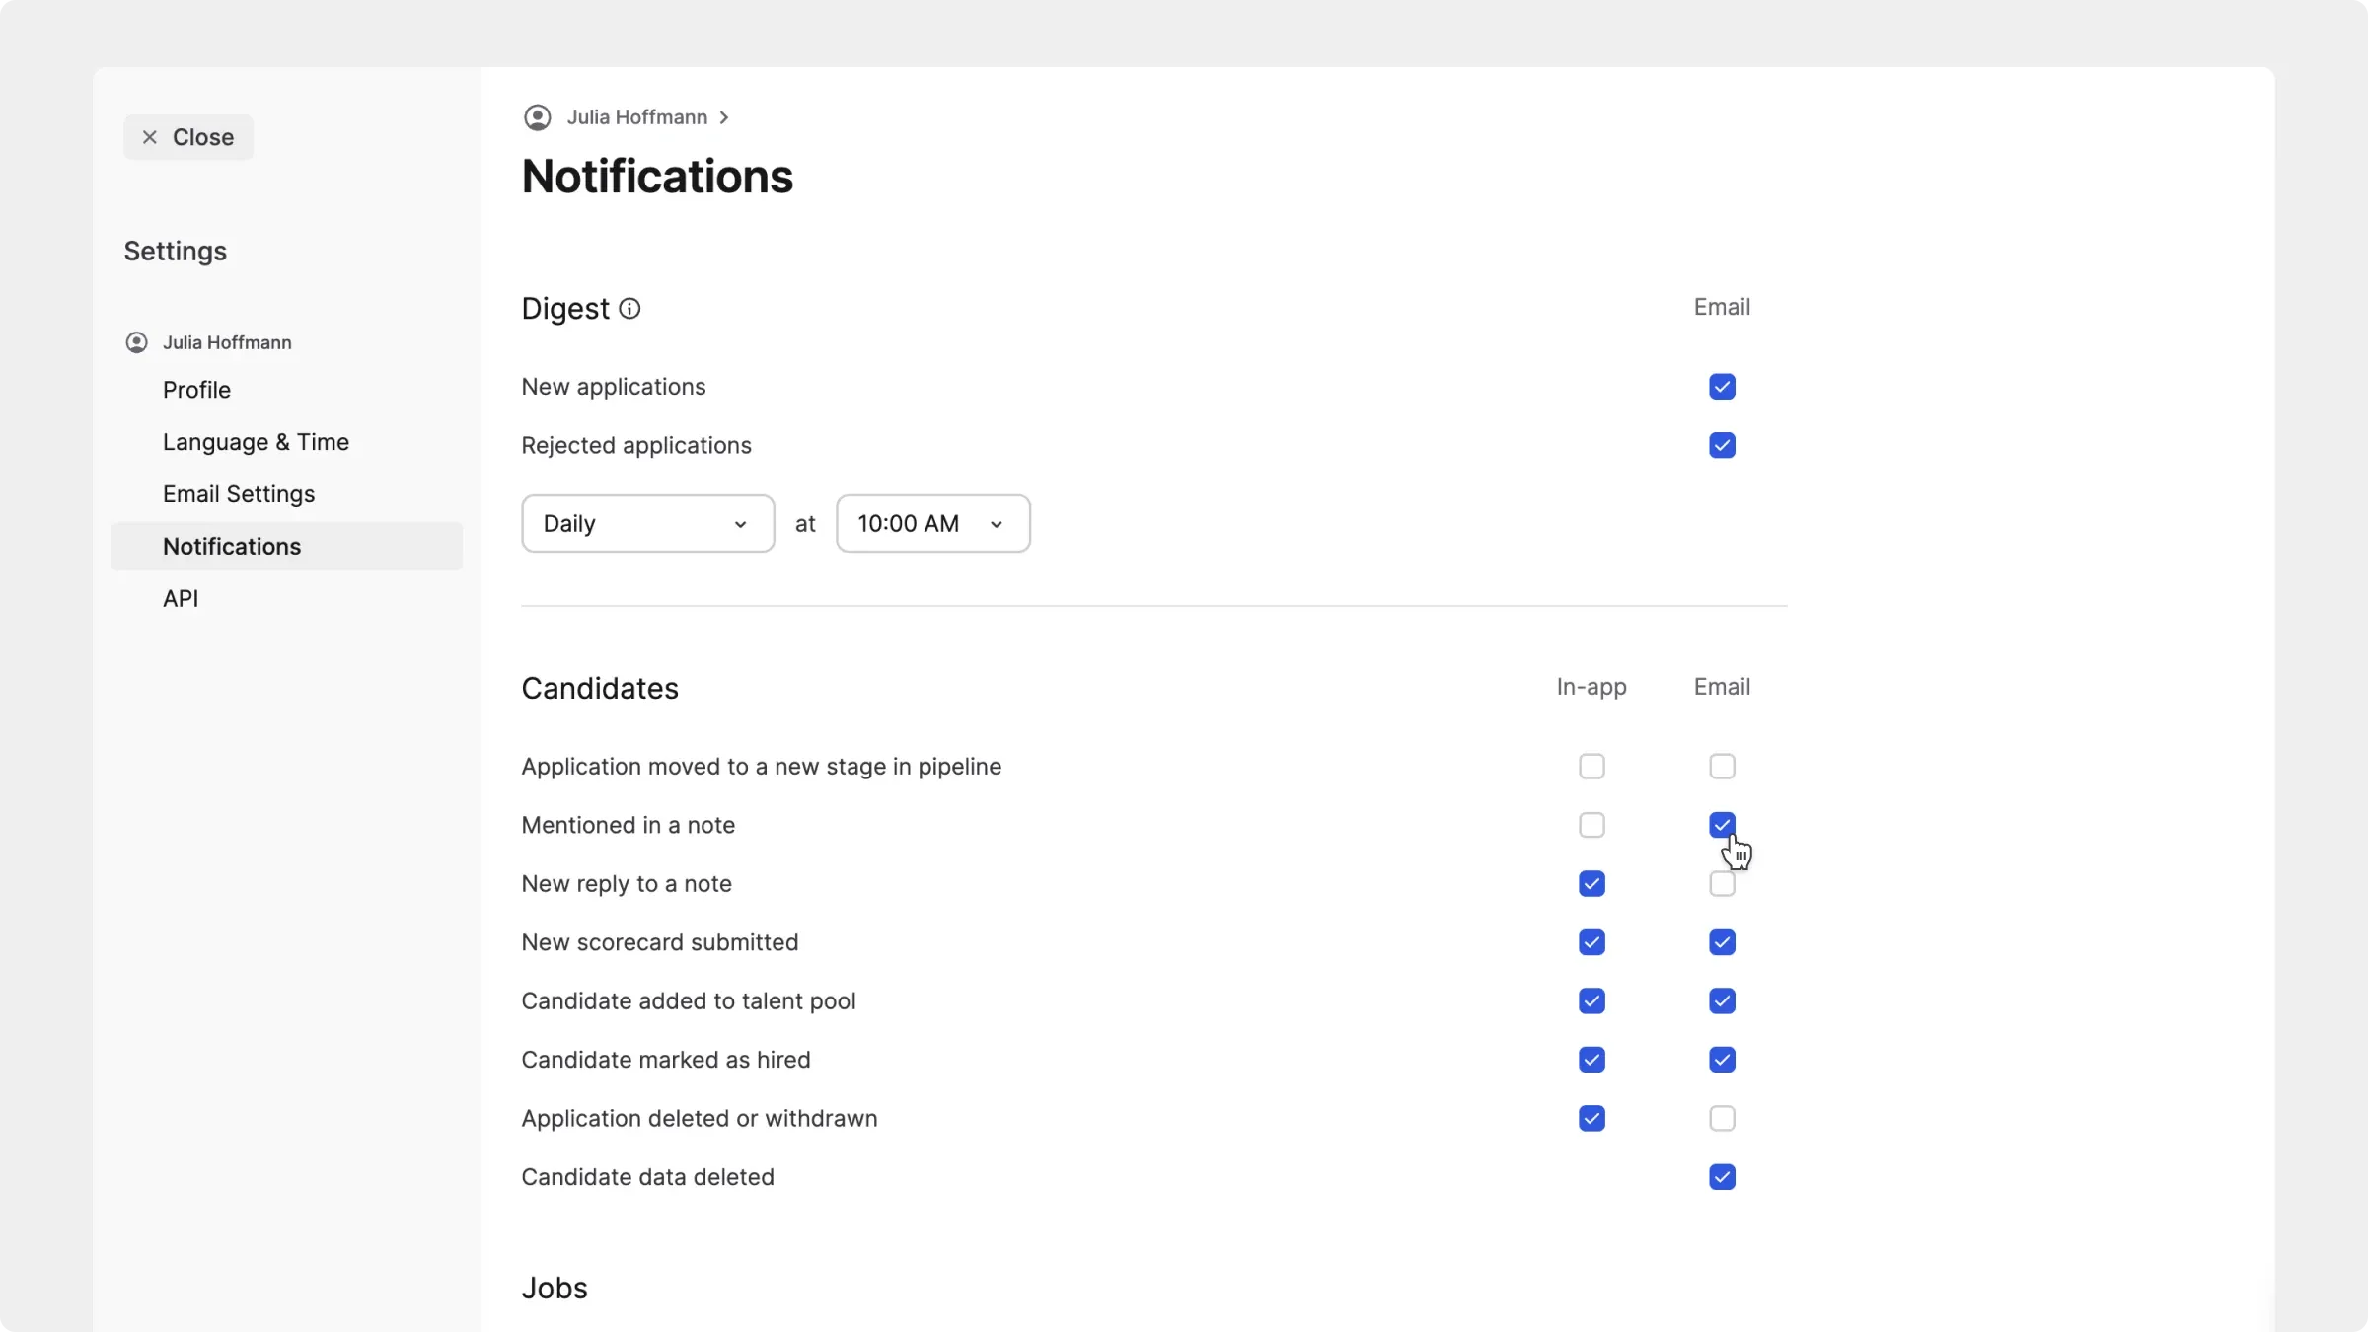Viewport: 2368px width, 1332px height.
Task: Select Notifications in the sidebar
Action: tap(286, 547)
